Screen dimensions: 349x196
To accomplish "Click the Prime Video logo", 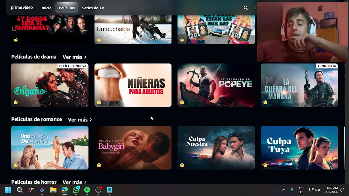I will [x=22, y=8].
